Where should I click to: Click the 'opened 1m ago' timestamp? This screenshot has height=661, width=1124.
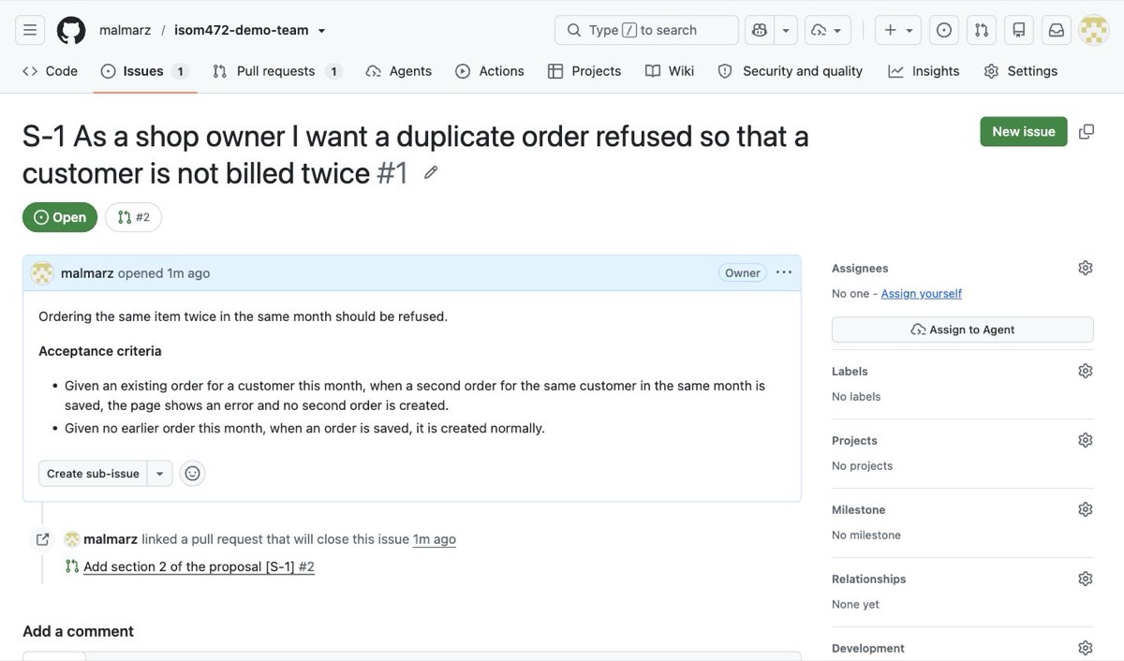coord(164,273)
